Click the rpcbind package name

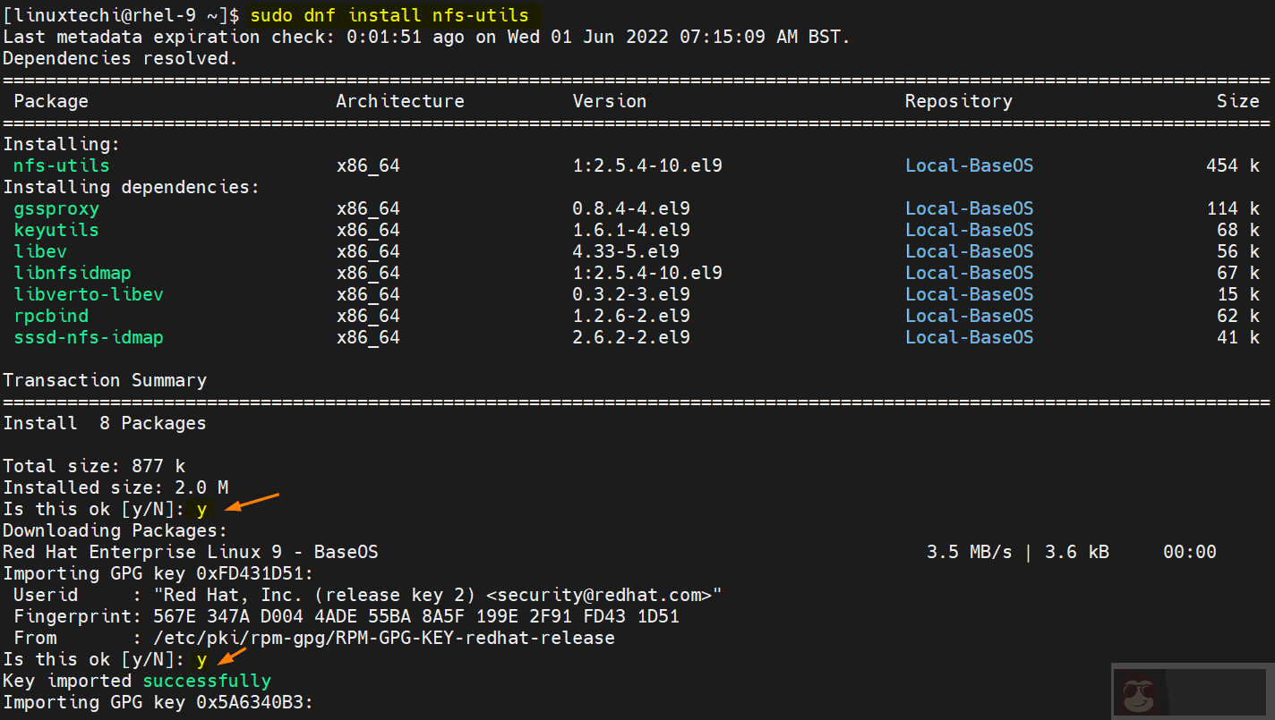coord(51,316)
